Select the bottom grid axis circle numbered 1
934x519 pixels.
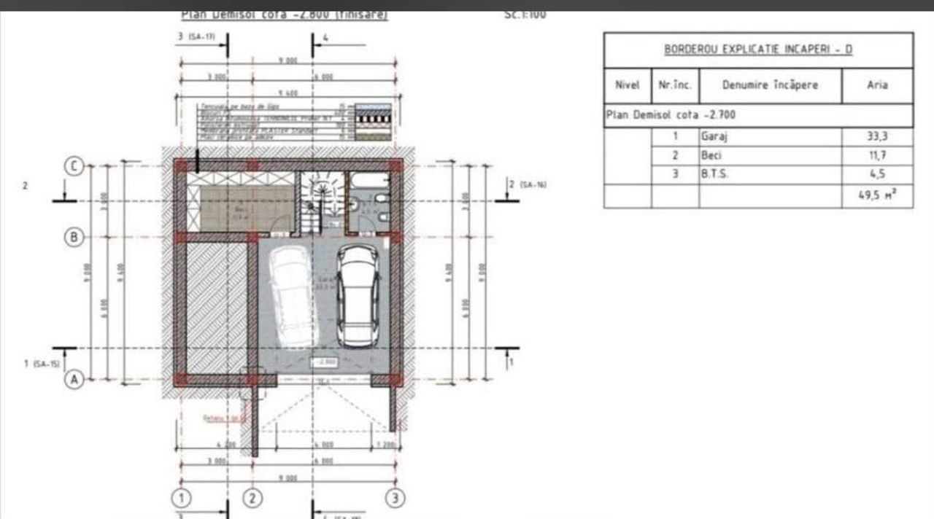pos(180,499)
